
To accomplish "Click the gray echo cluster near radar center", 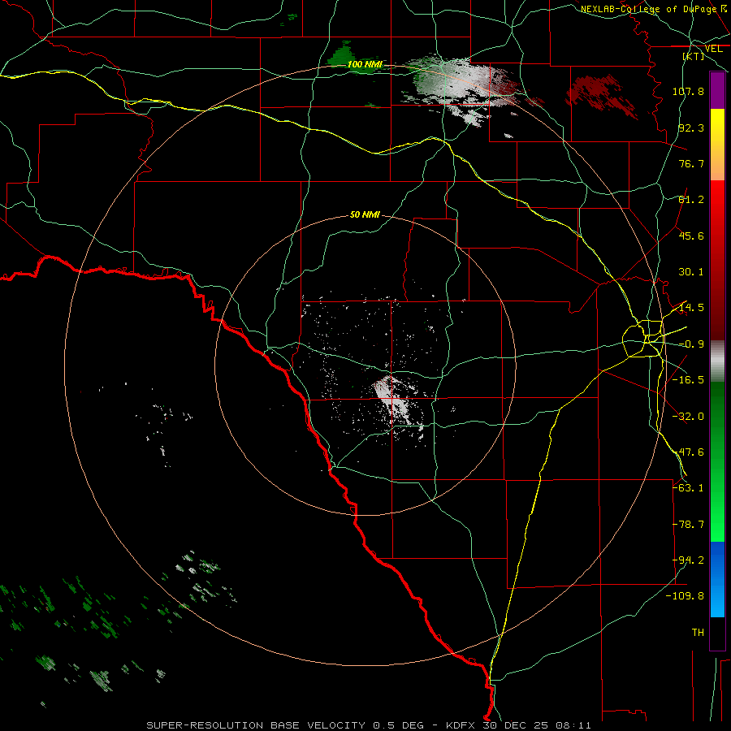I will click(394, 400).
